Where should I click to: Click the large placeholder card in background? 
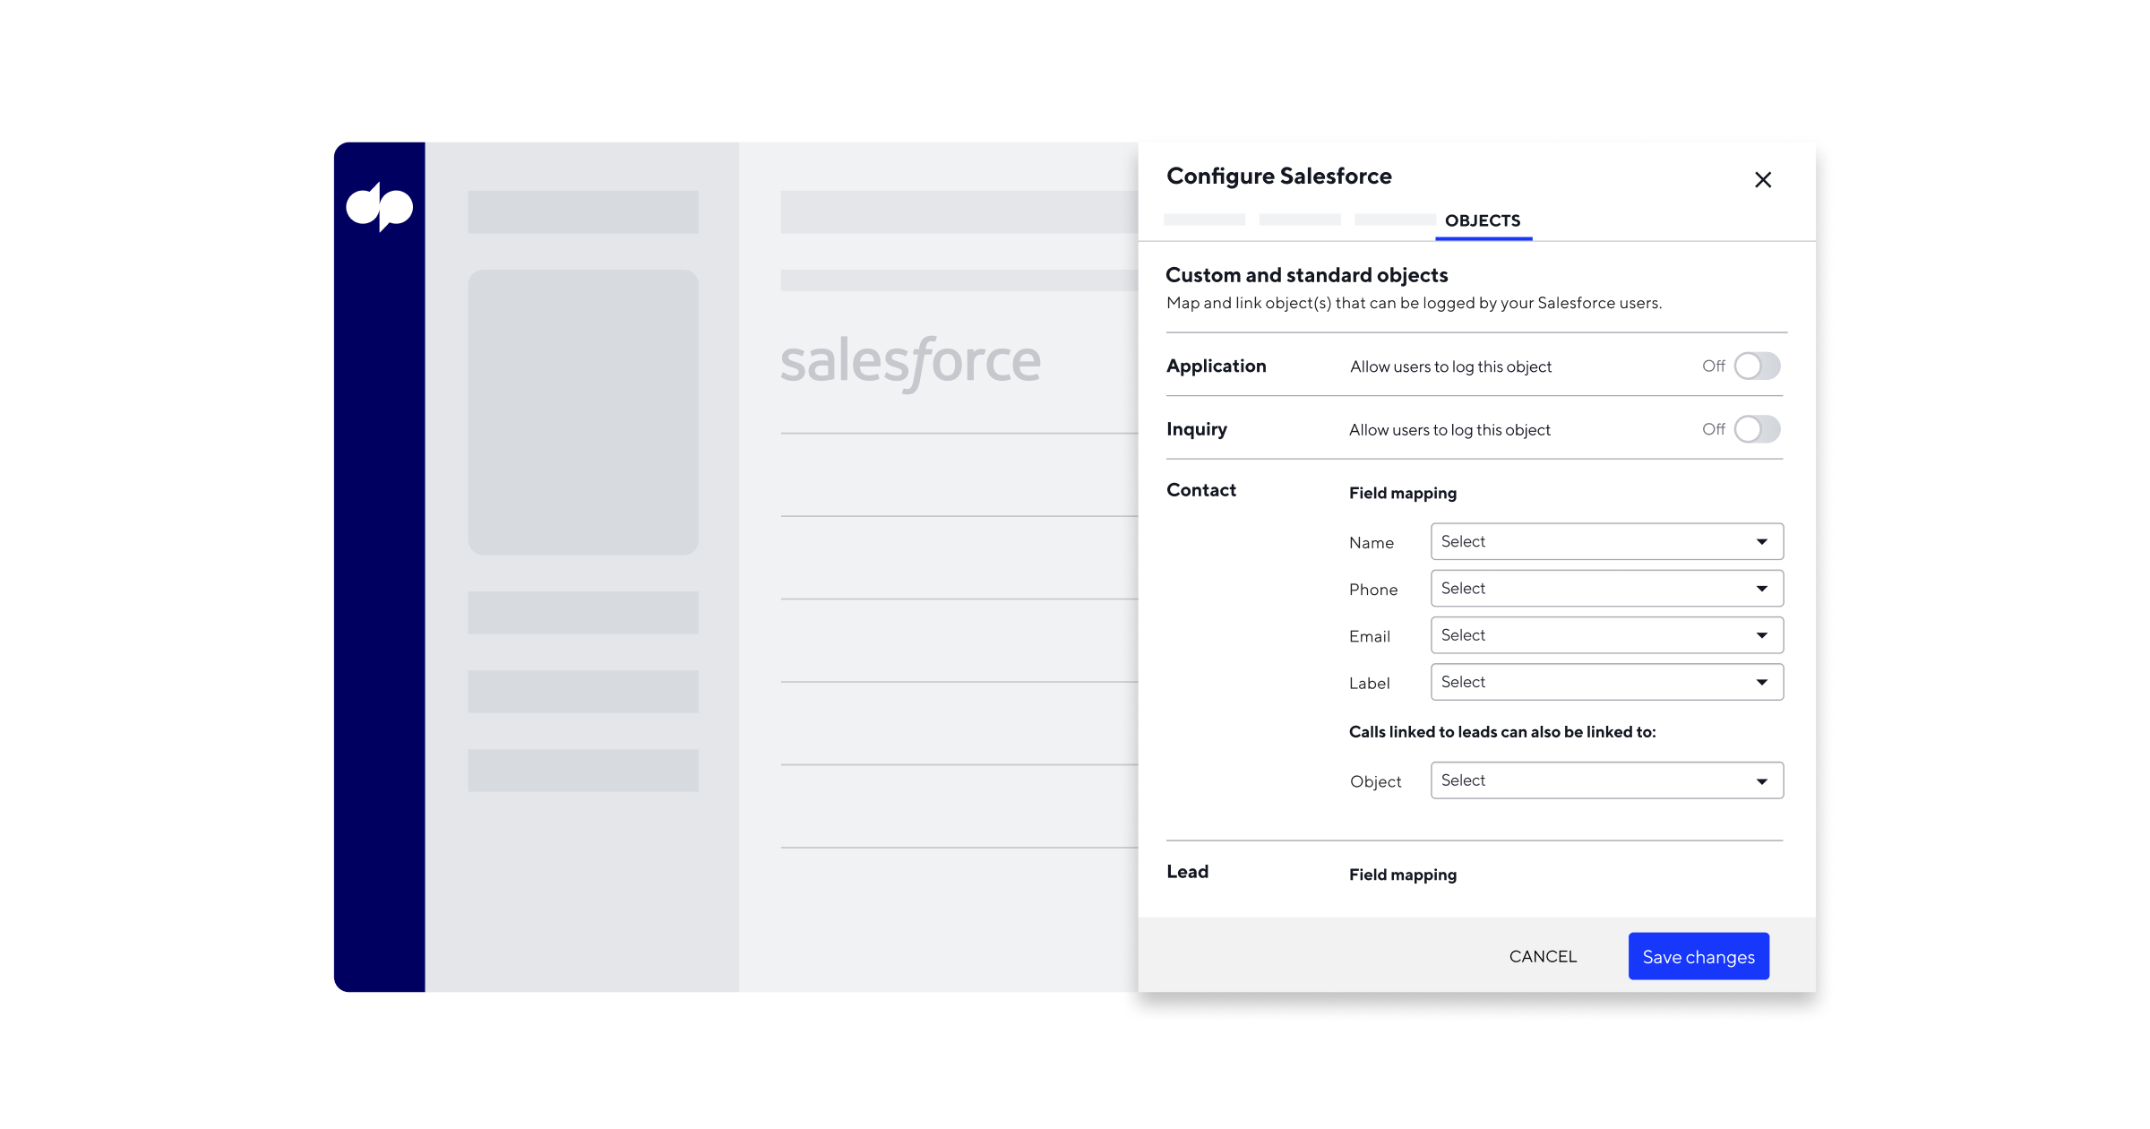[583, 412]
